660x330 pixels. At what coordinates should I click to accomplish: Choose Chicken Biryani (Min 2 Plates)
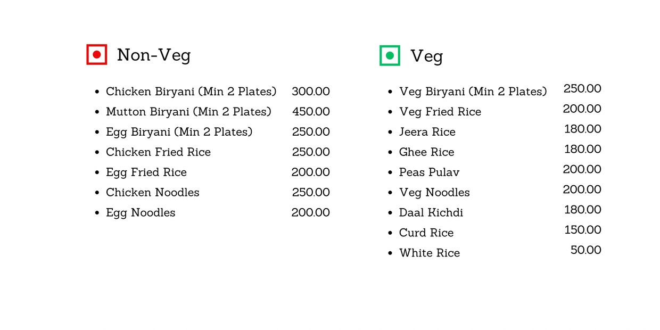point(191,92)
